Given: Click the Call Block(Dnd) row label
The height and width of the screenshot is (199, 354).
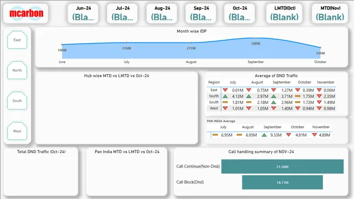Looking at the screenshot, I should [x=190, y=182].
